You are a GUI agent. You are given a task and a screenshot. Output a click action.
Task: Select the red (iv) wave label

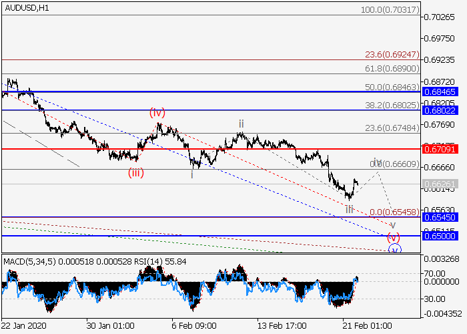point(157,112)
